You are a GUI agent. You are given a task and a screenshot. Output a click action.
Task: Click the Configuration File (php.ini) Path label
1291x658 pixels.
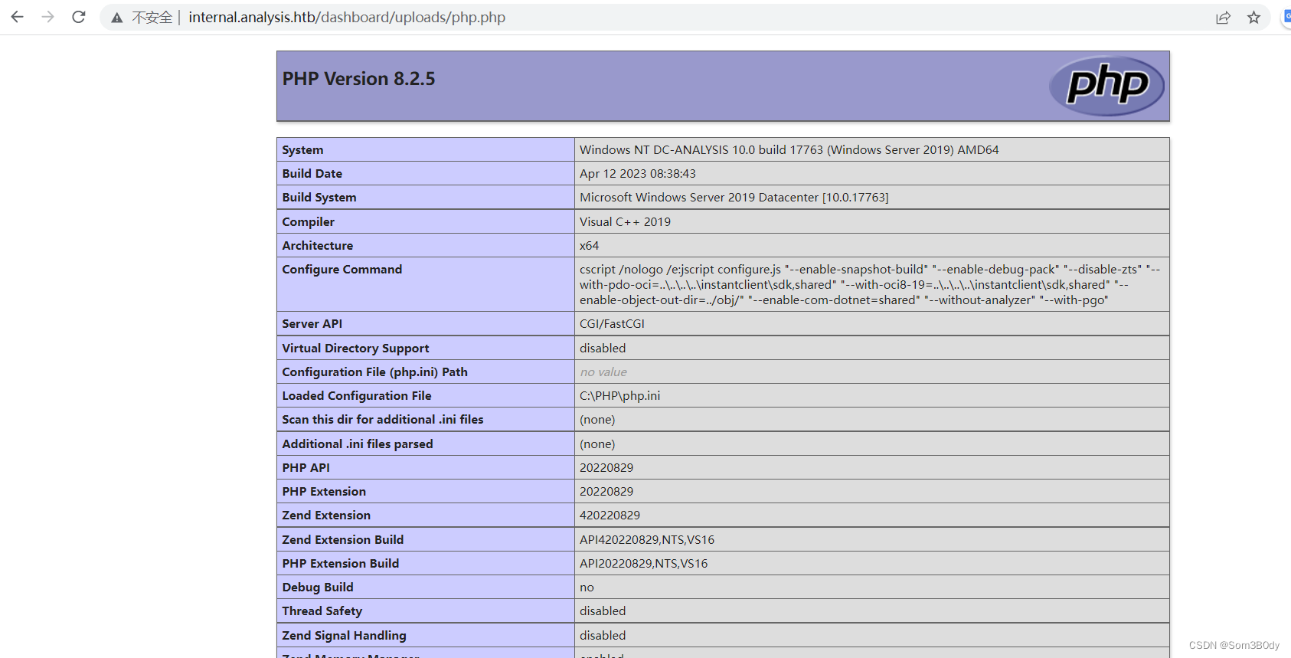pyautogui.click(x=374, y=372)
